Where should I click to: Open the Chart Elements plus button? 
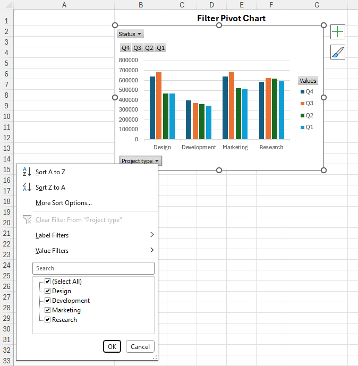(338, 32)
